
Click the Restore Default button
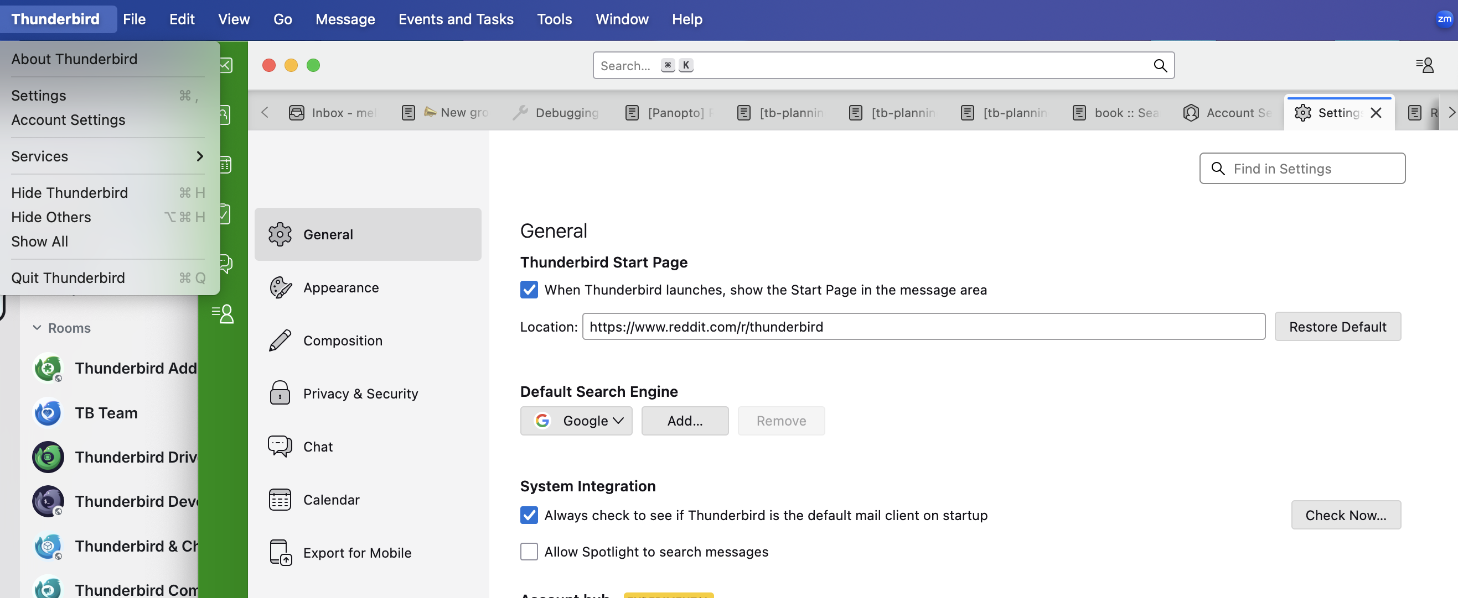1337,327
